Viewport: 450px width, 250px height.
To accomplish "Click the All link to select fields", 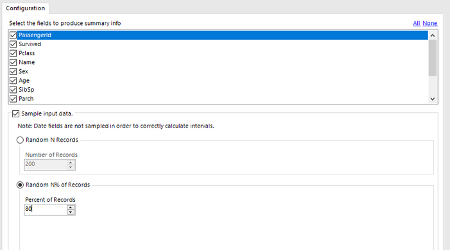I will pyautogui.click(x=417, y=23).
